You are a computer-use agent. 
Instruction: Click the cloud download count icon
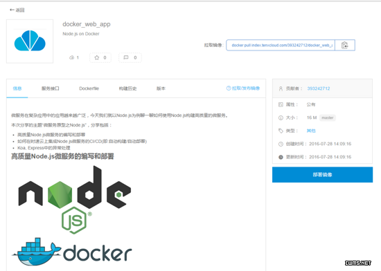pyautogui.click(x=71, y=57)
